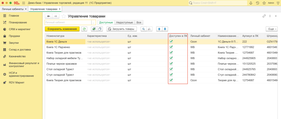
Task: Open favorites star in the title bar
Action: tap(264, 3)
